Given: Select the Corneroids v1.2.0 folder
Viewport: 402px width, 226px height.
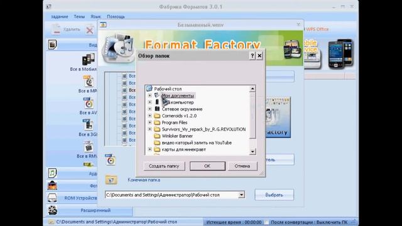Looking at the screenshot, I should [179, 116].
